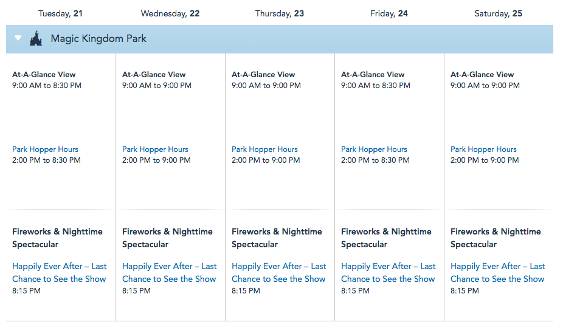Open Wednesday's Happily Ever After show link
Image resolution: width=563 pixels, height=325 pixels.
pyautogui.click(x=169, y=273)
